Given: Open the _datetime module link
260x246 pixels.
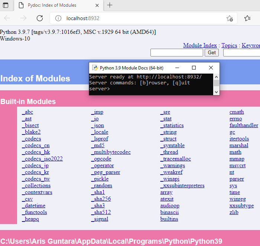Looking at the screenshot, I should coord(34,205).
